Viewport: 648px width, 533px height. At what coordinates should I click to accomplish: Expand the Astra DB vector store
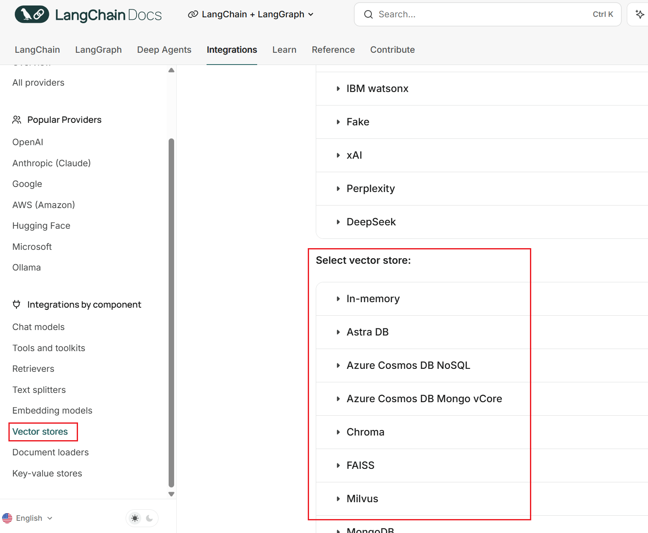pyautogui.click(x=482, y=332)
